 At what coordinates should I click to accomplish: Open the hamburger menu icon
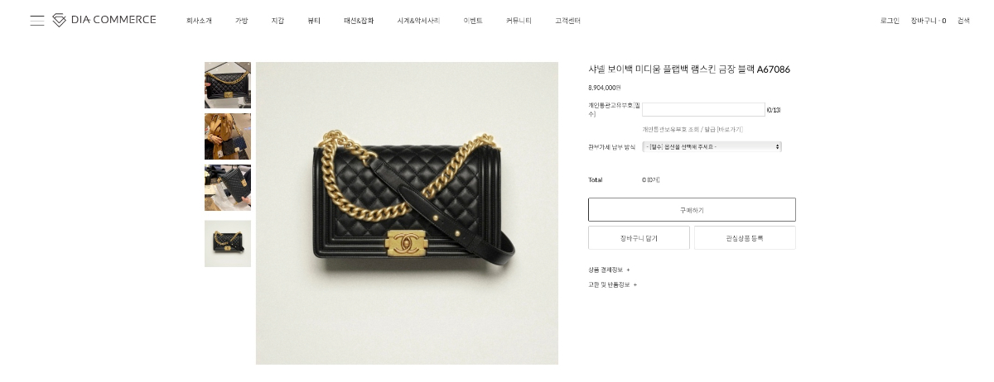37,20
